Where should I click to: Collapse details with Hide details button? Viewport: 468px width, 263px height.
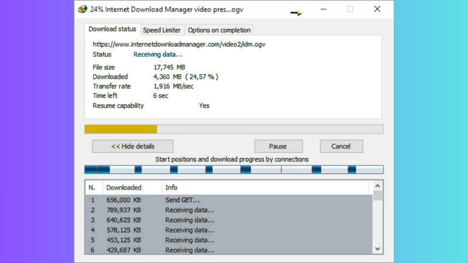tap(133, 146)
